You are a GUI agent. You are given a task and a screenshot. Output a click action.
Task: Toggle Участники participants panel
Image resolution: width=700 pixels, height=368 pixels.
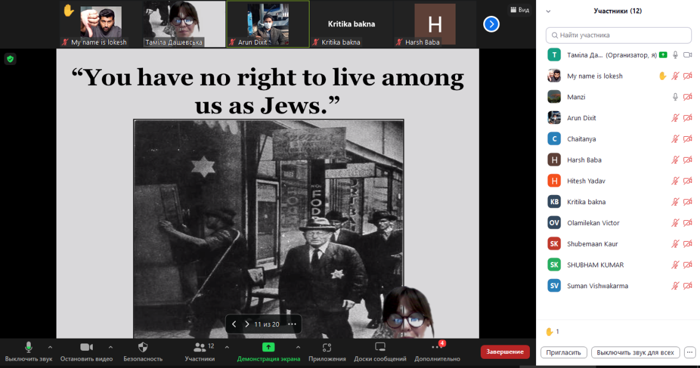click(x=200, y=351)
